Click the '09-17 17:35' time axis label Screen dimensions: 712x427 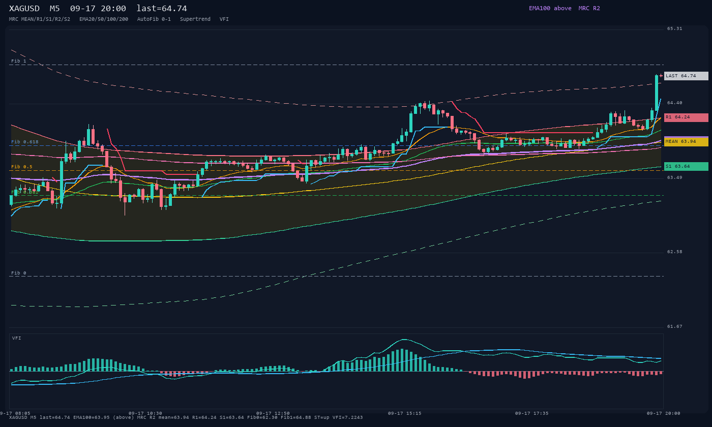point(532,413)
